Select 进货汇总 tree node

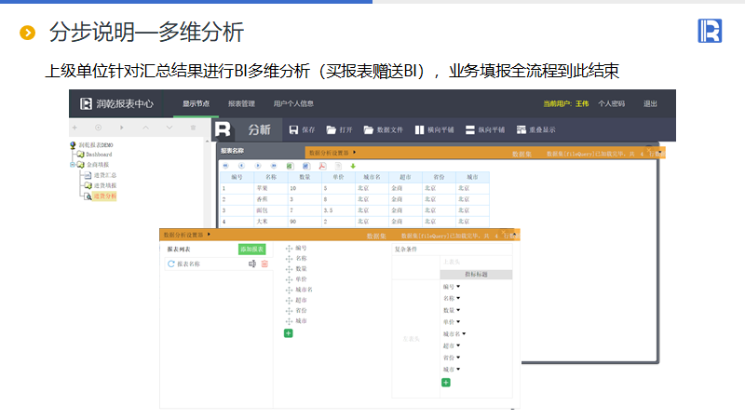104,175
